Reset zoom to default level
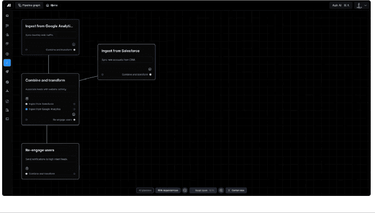 (203, 191)
